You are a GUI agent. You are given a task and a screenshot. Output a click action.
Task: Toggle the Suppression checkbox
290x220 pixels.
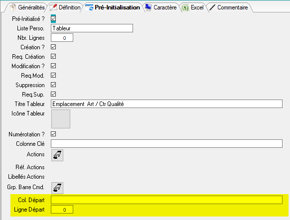(x=53, y=85)
